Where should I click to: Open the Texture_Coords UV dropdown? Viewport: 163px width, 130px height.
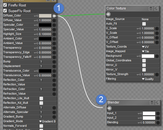(x=145, y=47)
